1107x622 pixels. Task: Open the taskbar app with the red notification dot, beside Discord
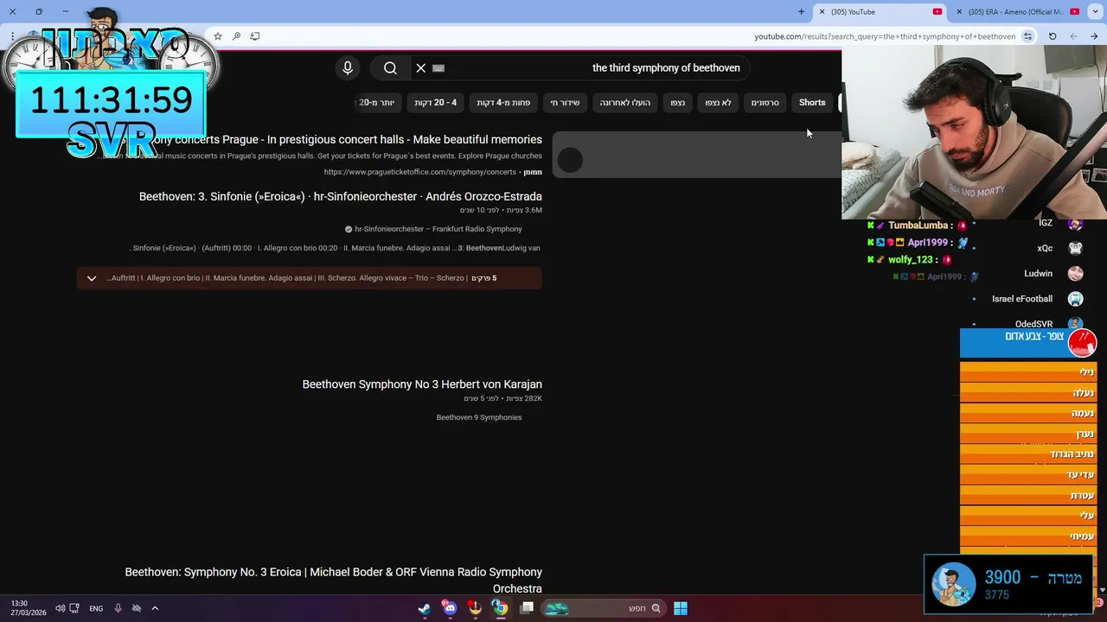click(475, 608)
